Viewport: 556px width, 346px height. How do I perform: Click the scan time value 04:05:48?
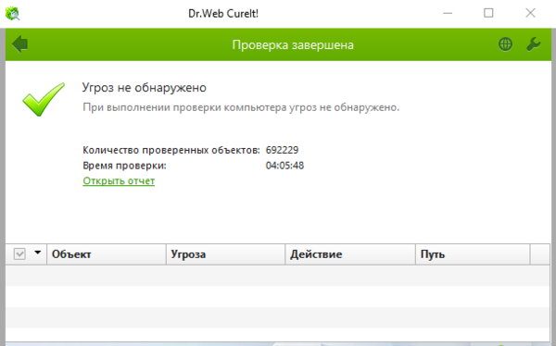pyautogui.click(x=284, y=166)
